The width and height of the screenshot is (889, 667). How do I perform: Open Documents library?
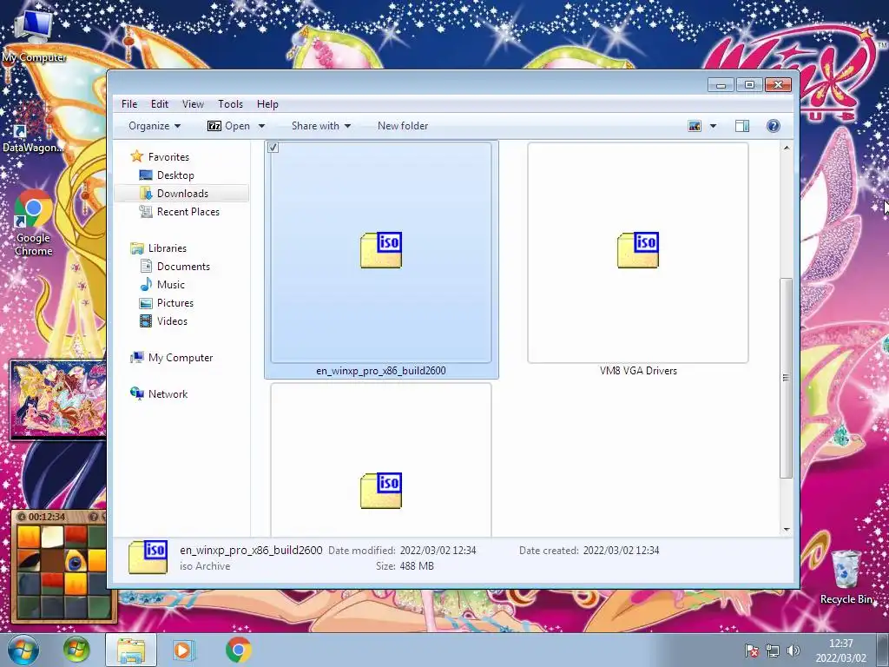click(183, 267)
